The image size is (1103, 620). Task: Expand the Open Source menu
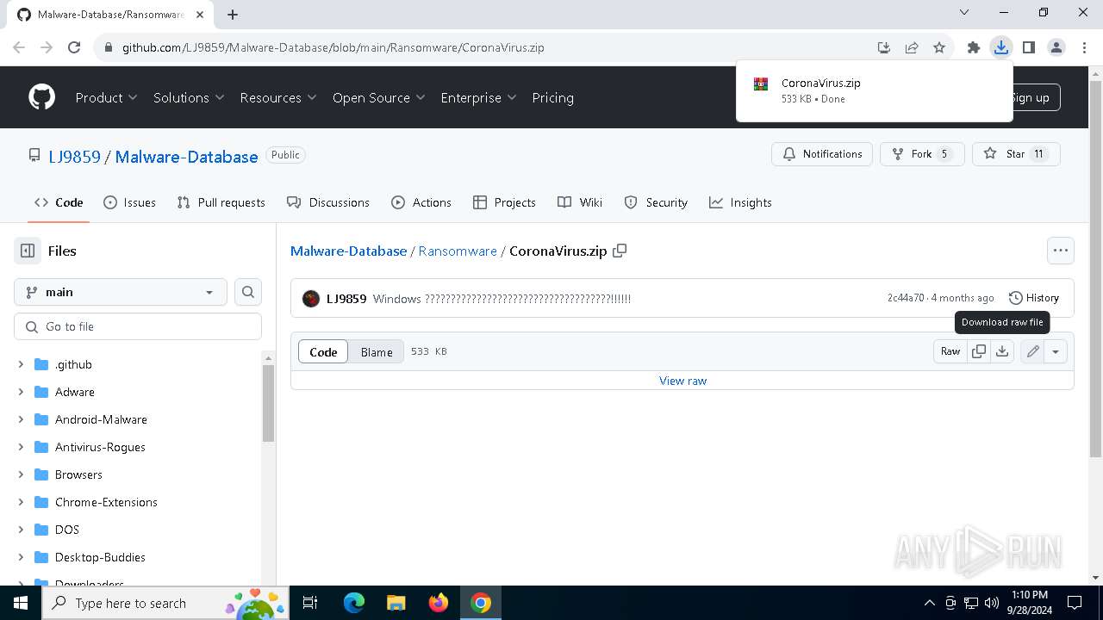click(x=379, y=97)
